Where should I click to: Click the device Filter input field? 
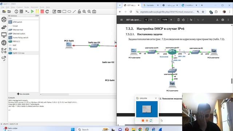coord(23,19)
